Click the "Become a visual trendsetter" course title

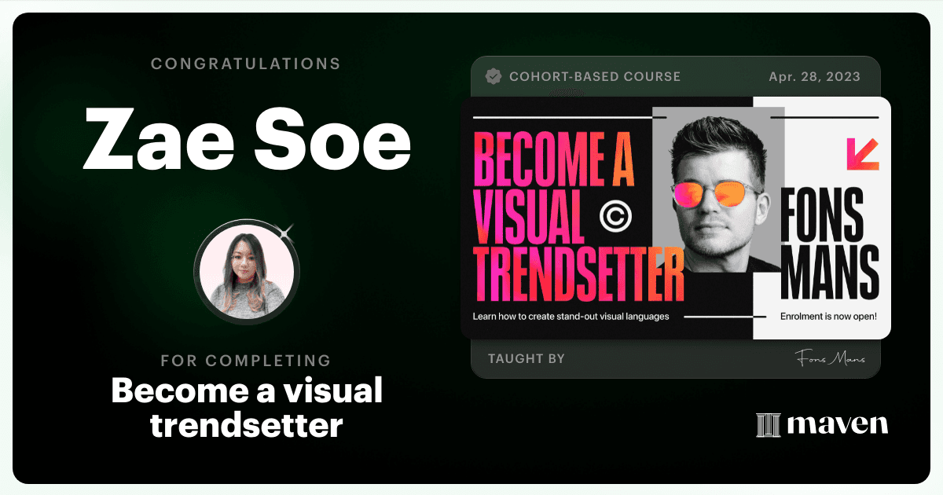pyautogui.click(x=247, y=408)
